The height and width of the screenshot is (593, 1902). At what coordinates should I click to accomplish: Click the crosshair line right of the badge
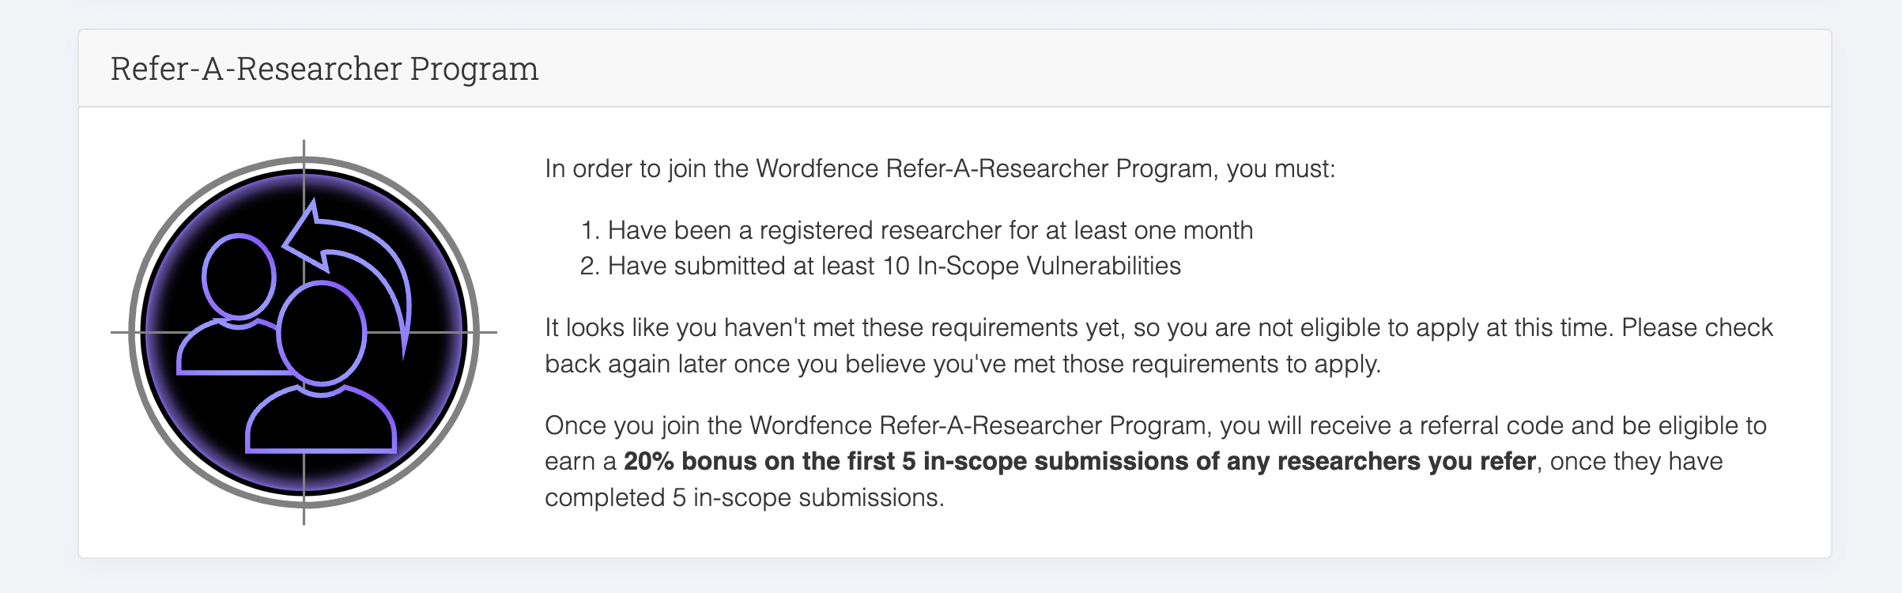[x=489, y=332]
